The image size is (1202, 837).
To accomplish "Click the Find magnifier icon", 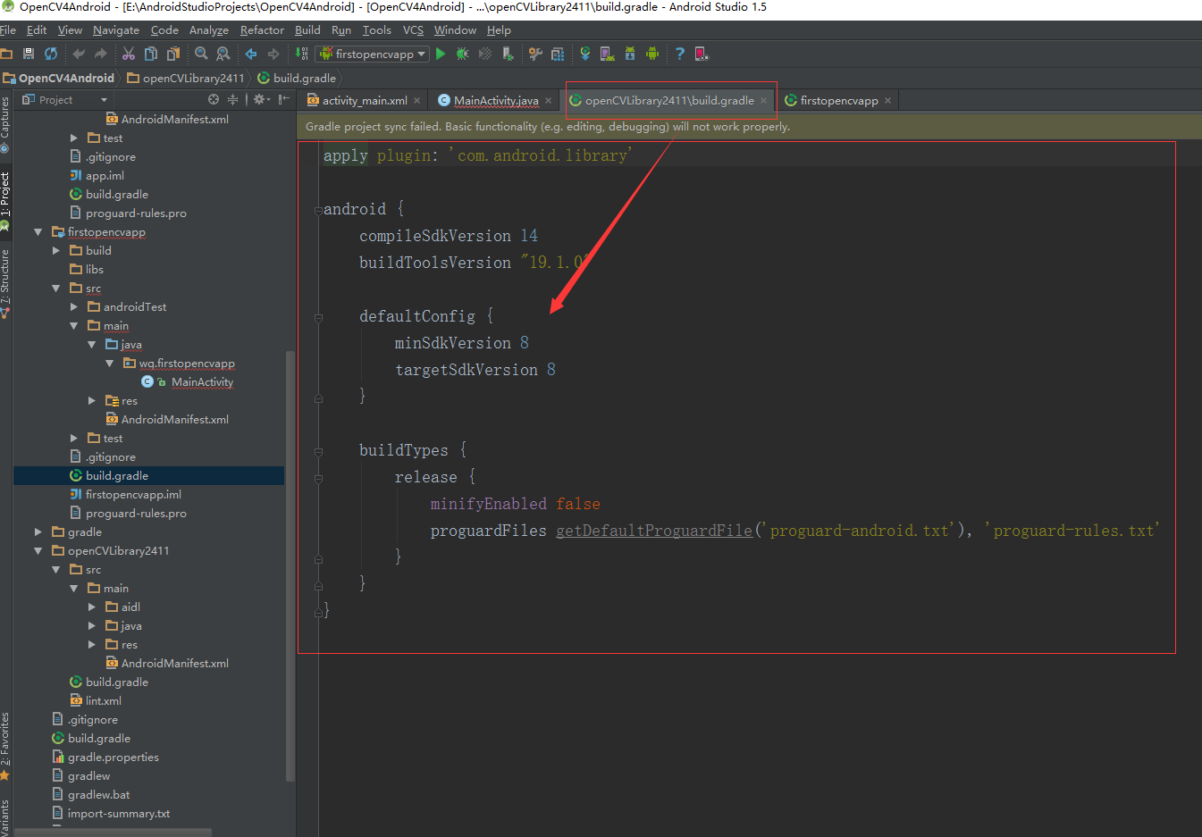I will pyautogui.click(x=201, y=54).
